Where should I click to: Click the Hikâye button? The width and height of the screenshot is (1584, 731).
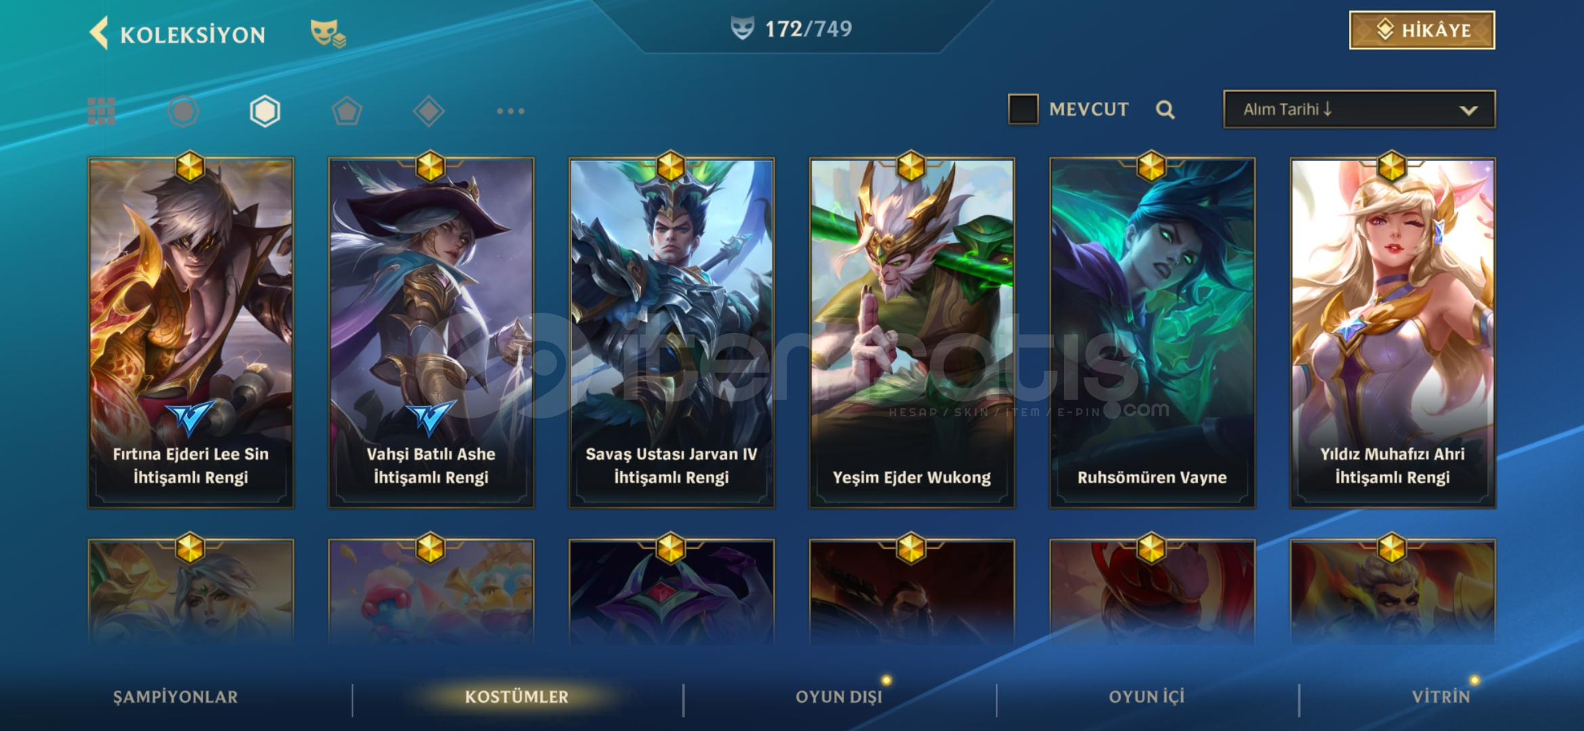[x=1422, y=30]
